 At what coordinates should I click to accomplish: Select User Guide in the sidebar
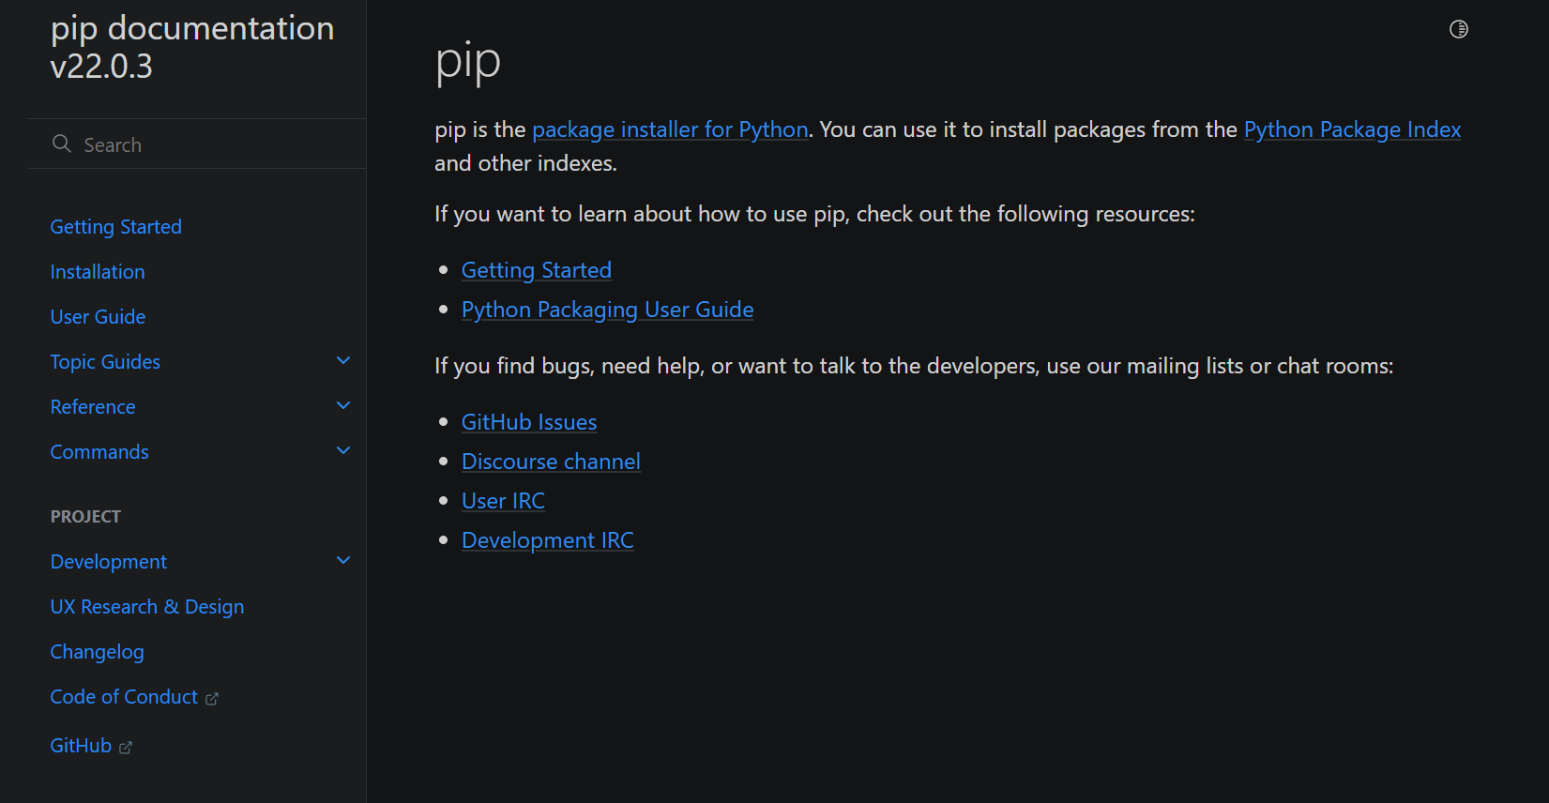click(x=98, y=316)
